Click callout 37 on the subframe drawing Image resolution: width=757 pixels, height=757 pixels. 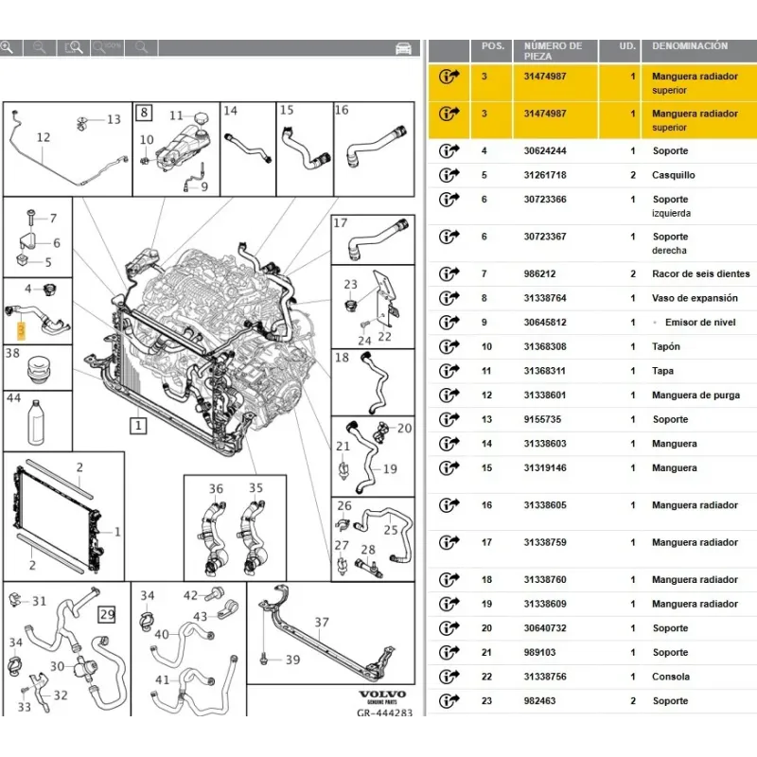(x=322, y=622)
